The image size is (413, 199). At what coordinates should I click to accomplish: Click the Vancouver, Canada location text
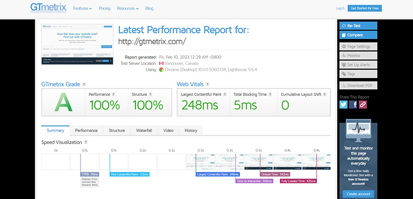pyautogui.click(x=182, y=63)
